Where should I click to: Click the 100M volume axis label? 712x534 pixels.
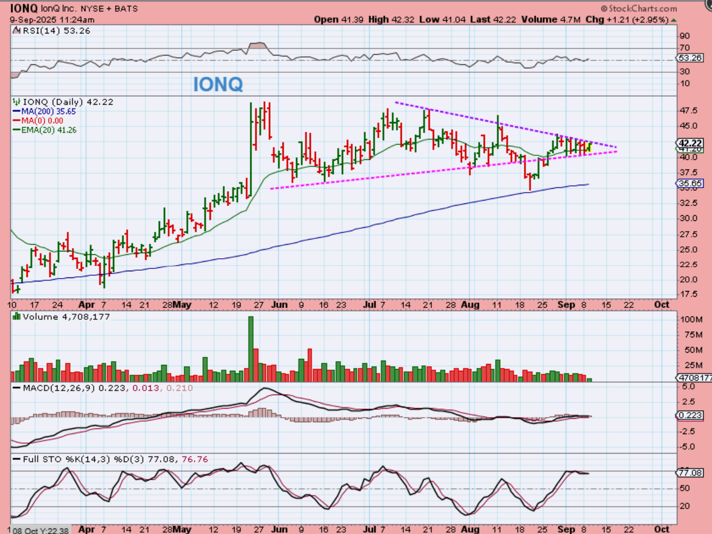pos(691,320)
